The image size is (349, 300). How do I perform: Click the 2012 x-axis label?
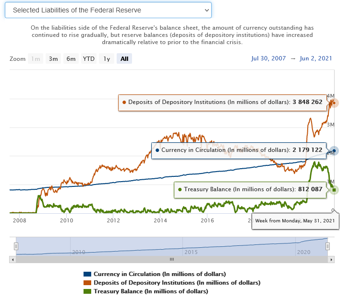[113, 220]
